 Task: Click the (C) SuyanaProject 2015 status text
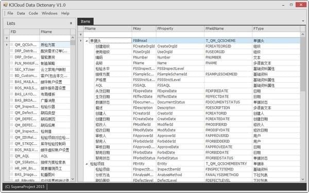pyautogui.click(x=25, y=187)
